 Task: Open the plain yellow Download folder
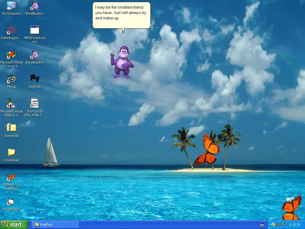pyautogui.click(x=12, y=155)
